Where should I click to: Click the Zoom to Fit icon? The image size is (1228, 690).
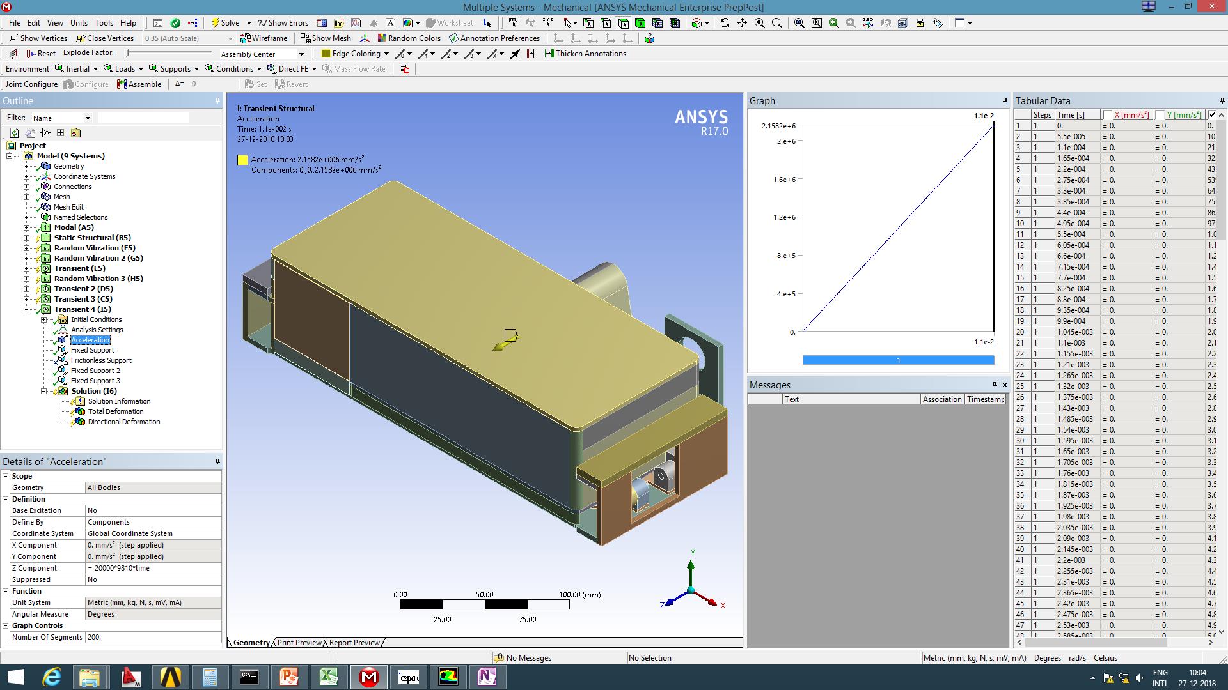click(x=799, y=23)
